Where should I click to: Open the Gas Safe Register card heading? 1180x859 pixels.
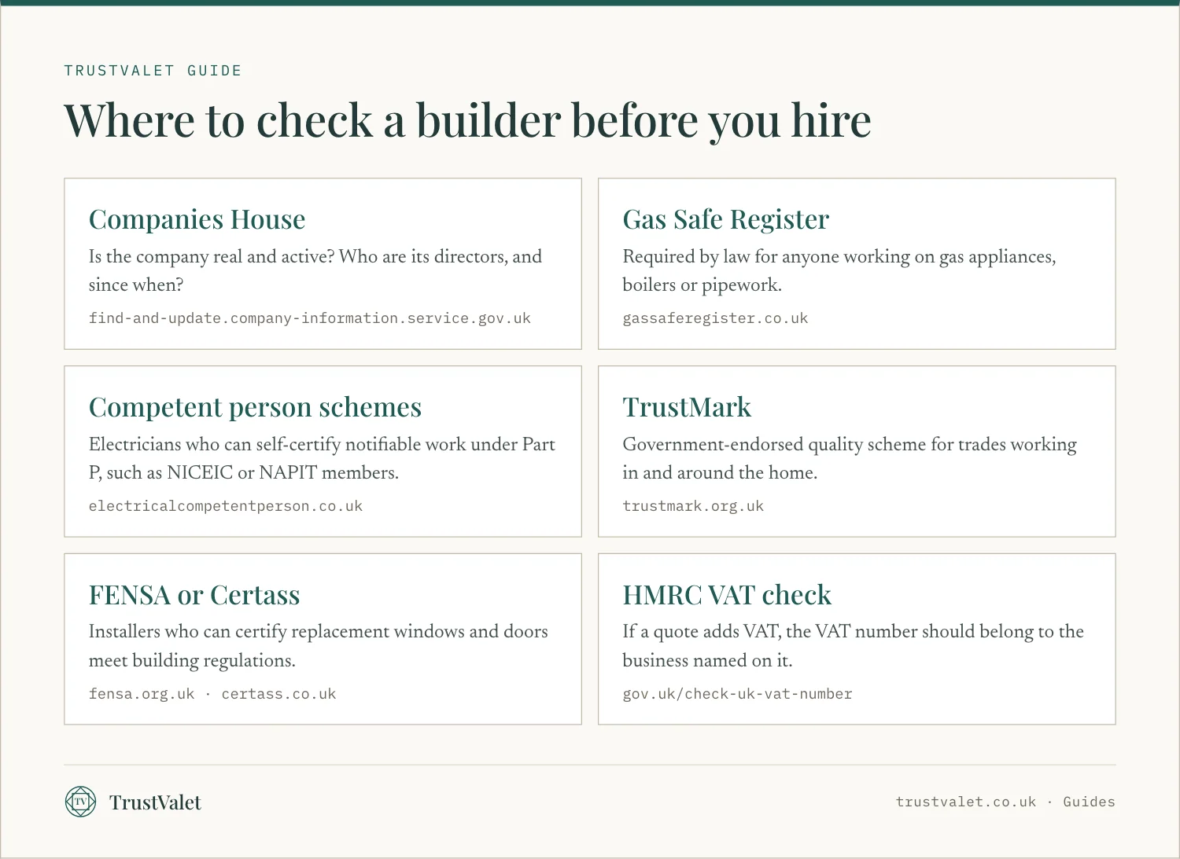click(725, 219)
